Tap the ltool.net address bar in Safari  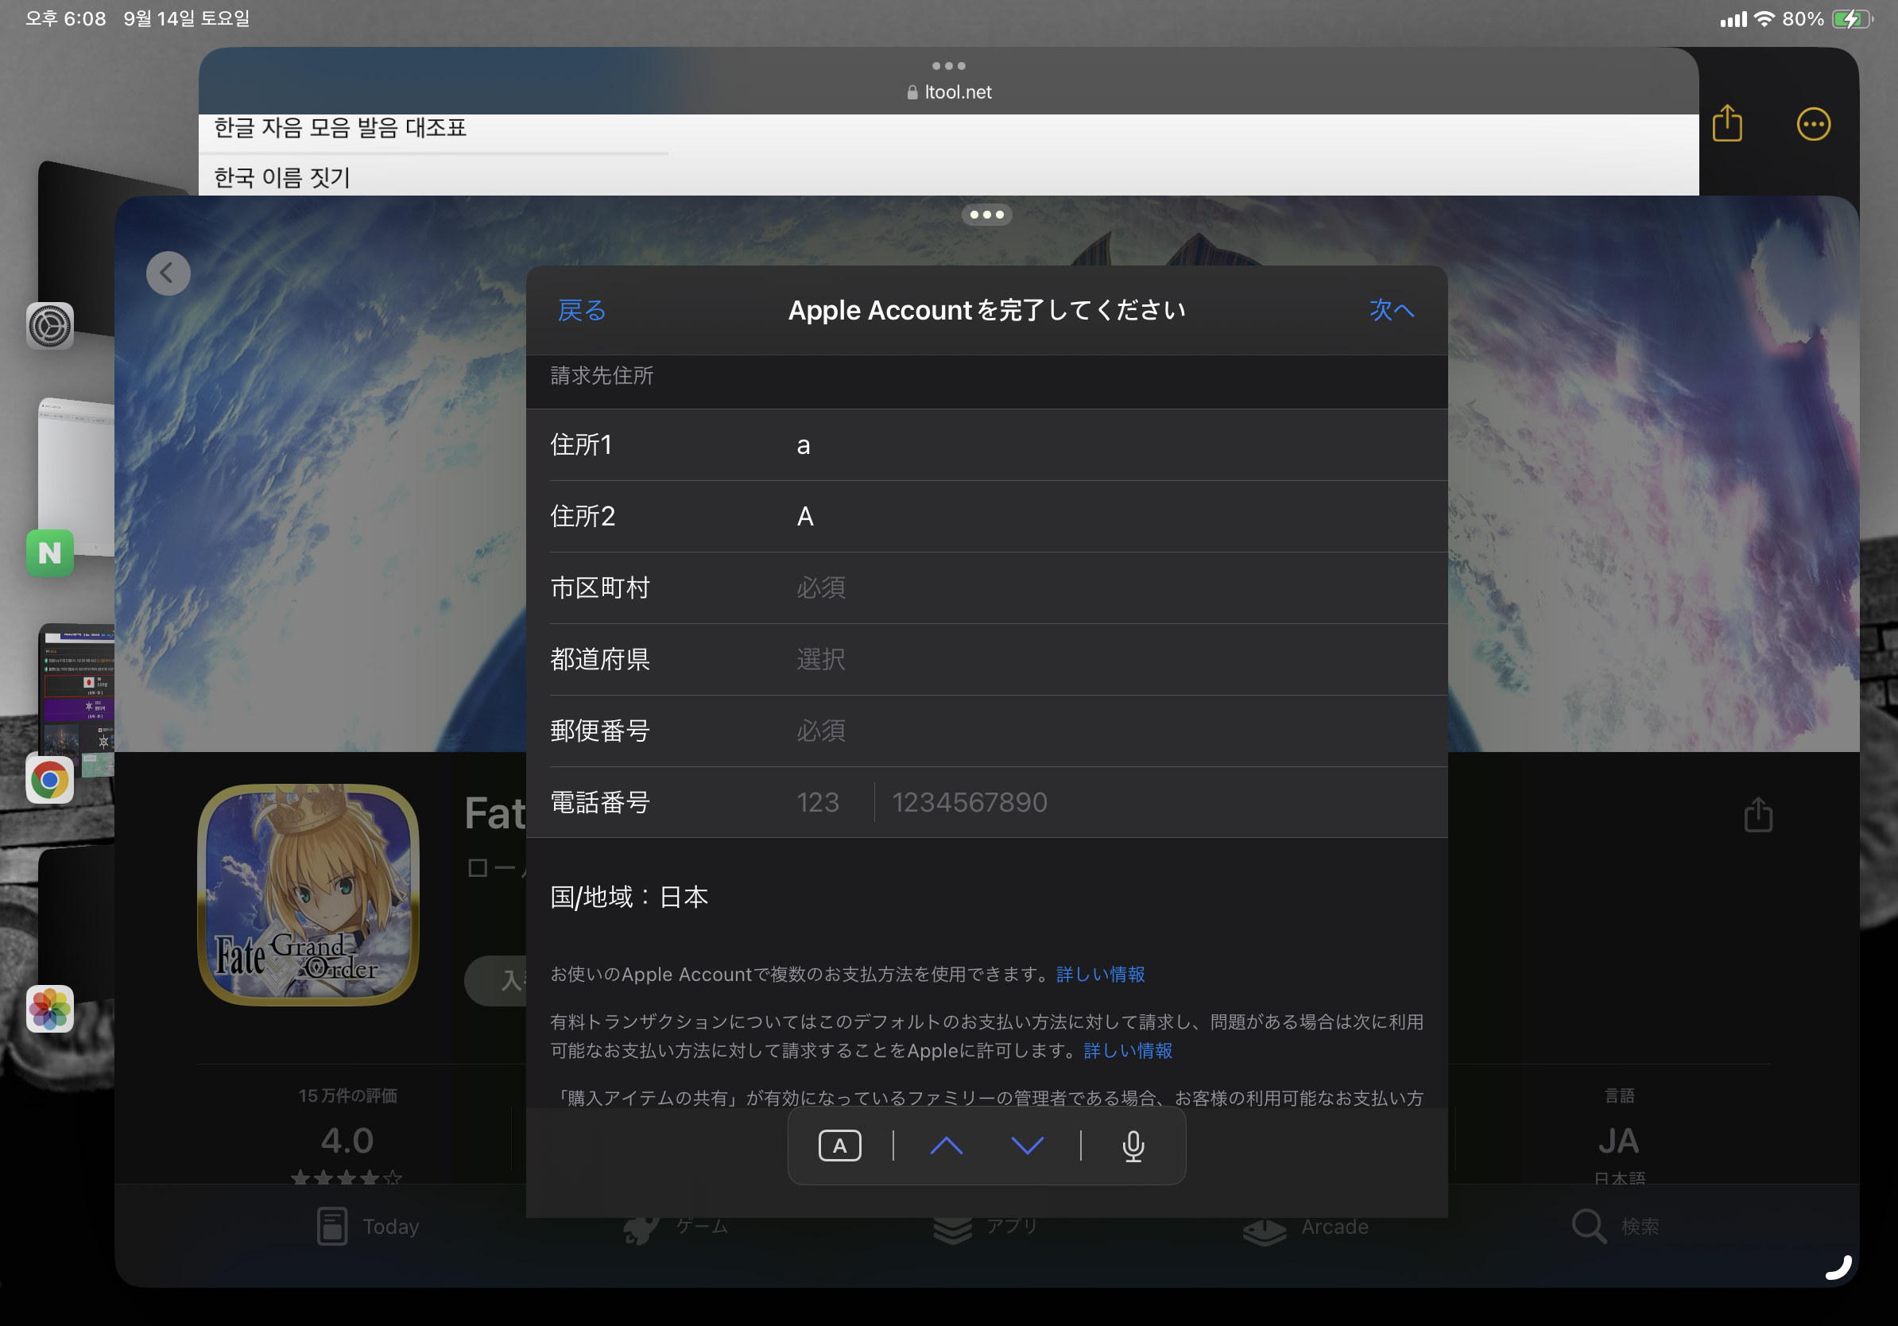click(x=949, y=91)
